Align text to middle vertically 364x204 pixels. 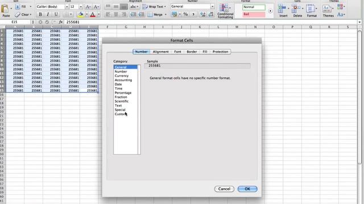point(116,6)
